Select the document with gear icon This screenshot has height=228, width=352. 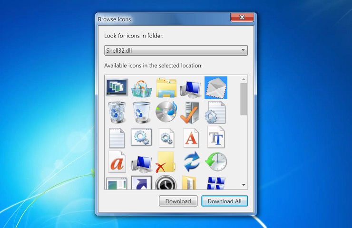pos(215,112)
